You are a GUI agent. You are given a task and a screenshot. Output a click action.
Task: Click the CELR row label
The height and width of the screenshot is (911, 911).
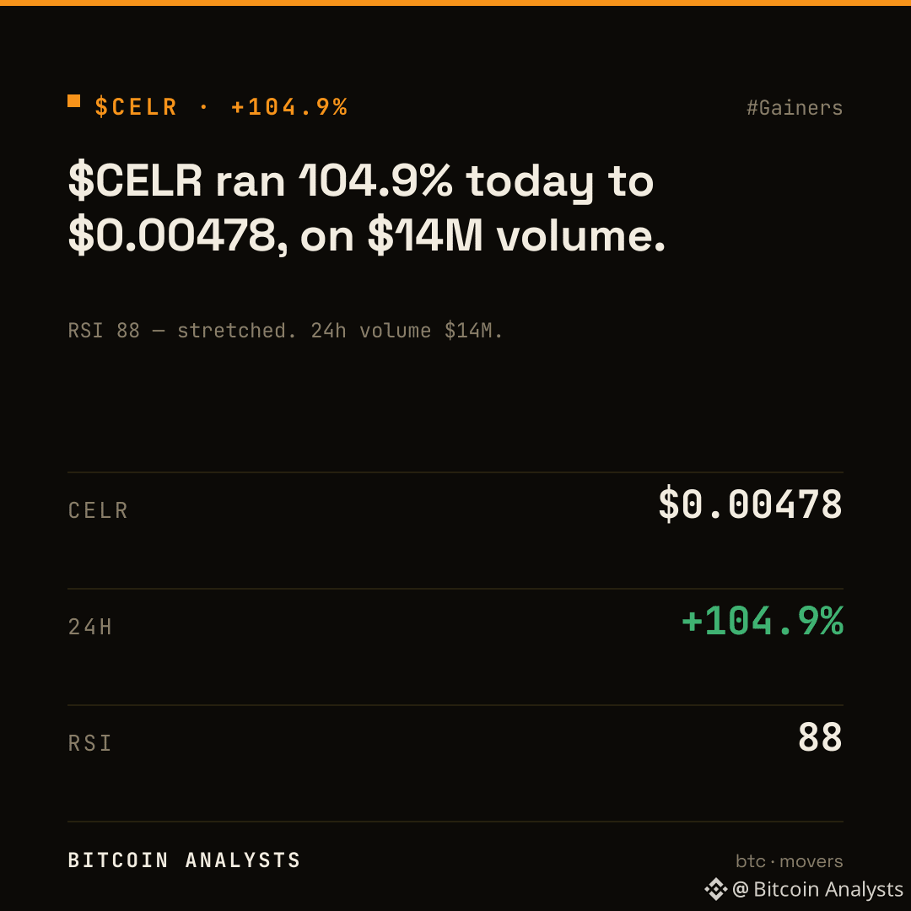point(98,510)
